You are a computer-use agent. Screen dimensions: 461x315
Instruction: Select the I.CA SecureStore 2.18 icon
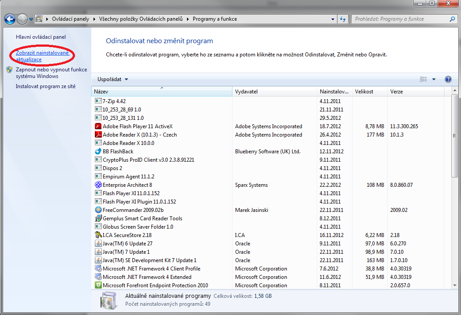[x=98, y=235]
